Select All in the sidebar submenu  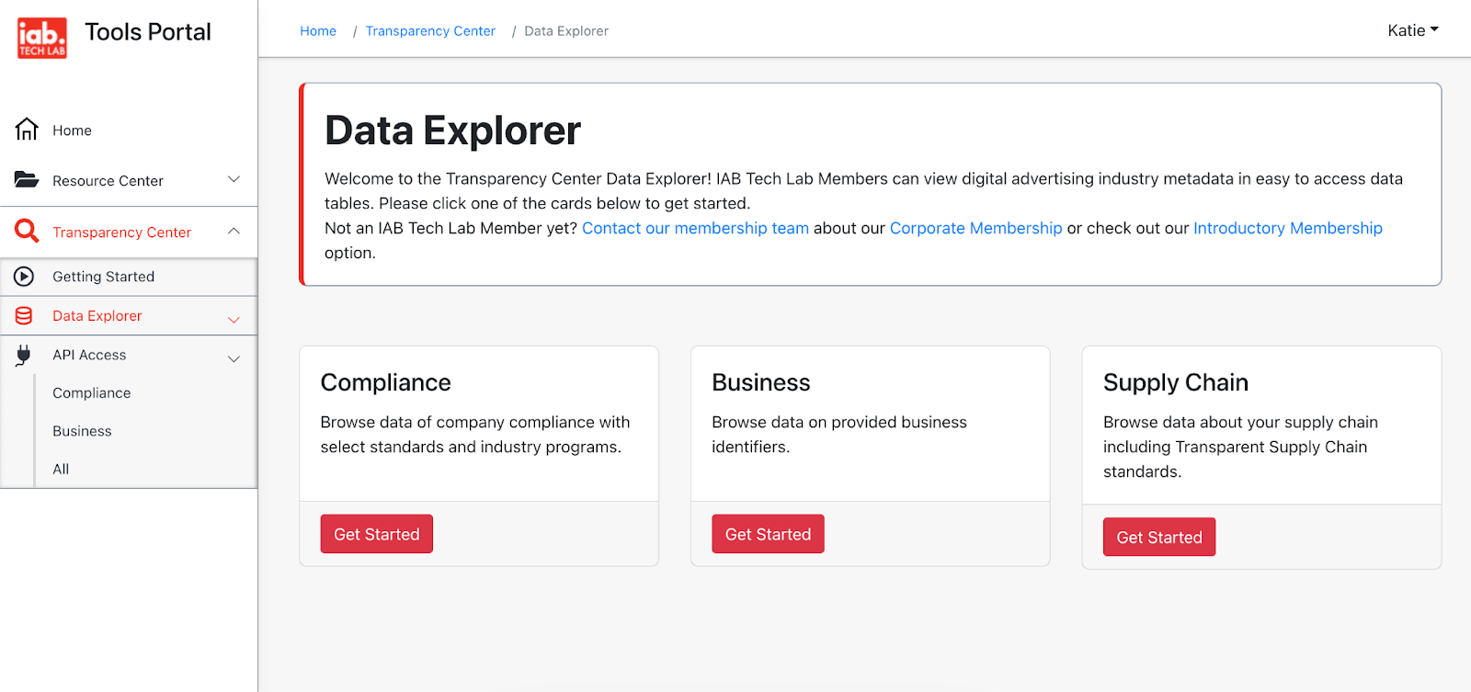[61, 470]
